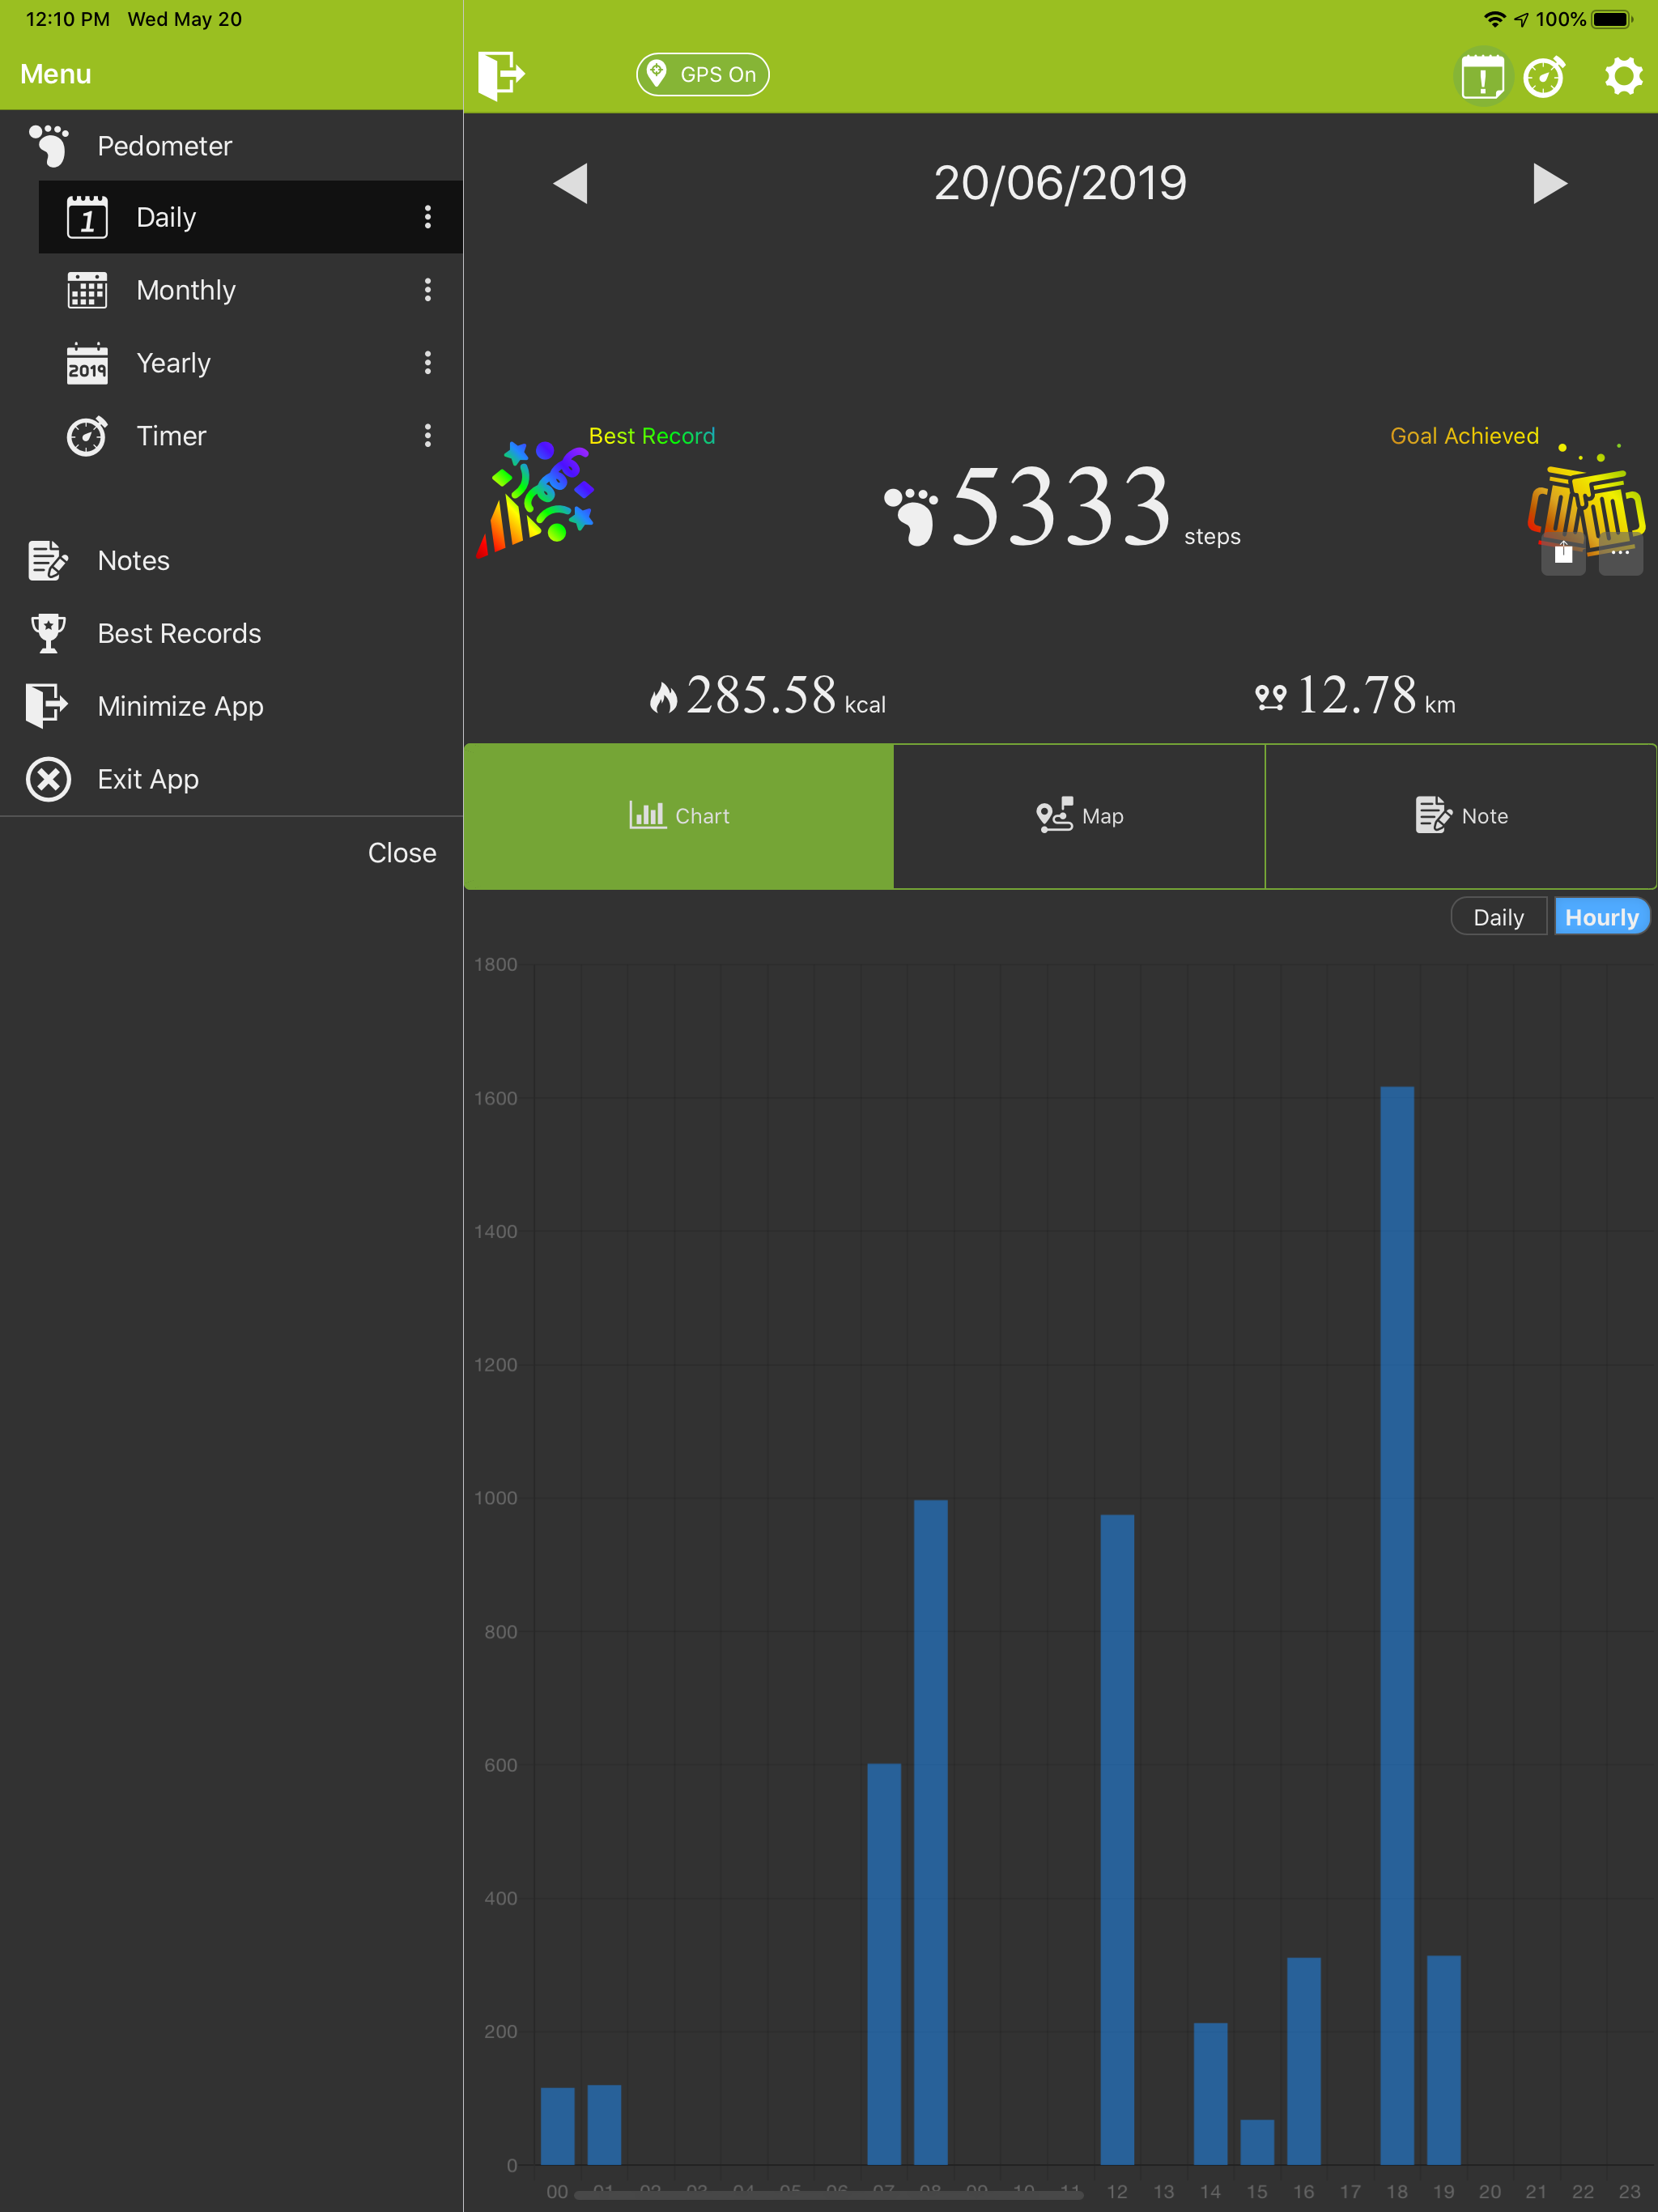1658x2212 pixels.
Task: Expand options dots beside Timer
Action: 428,435
